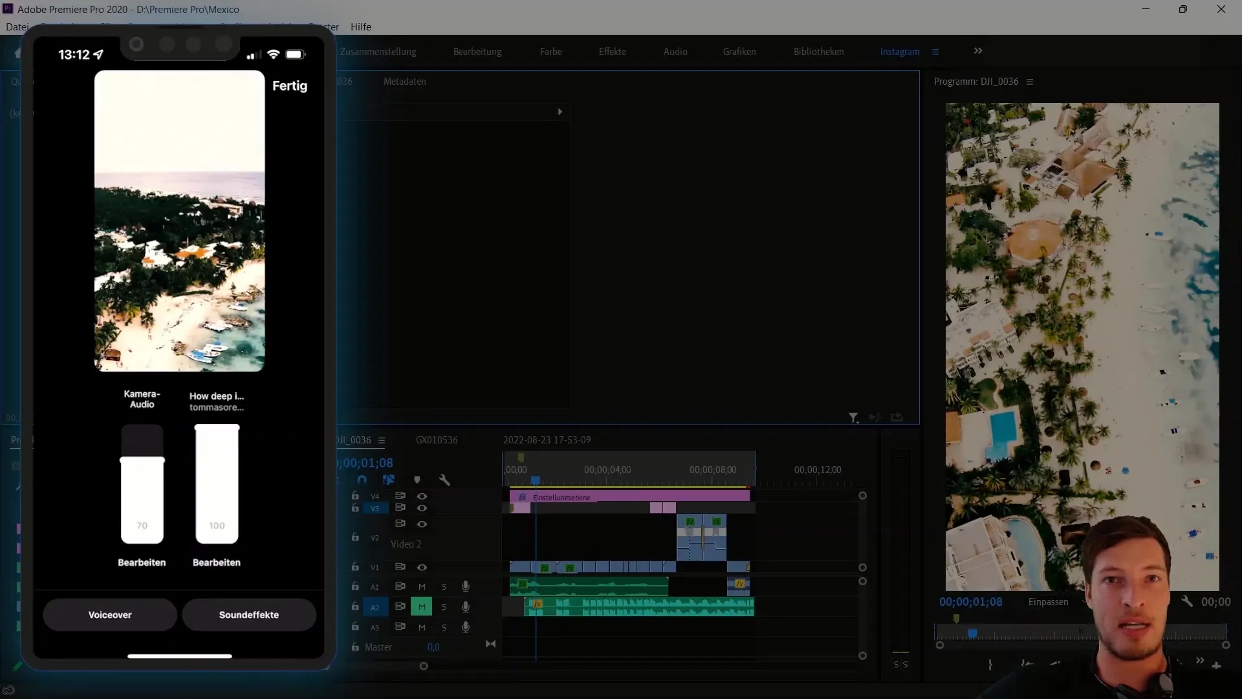Toggle Snap in the timeline toolbar
The width and height of the screenshot is (1242, 699).
(362, 480)
